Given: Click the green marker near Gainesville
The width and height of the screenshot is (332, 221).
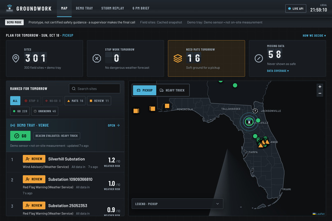Looking at the screenshot, I should coord(258,121).
